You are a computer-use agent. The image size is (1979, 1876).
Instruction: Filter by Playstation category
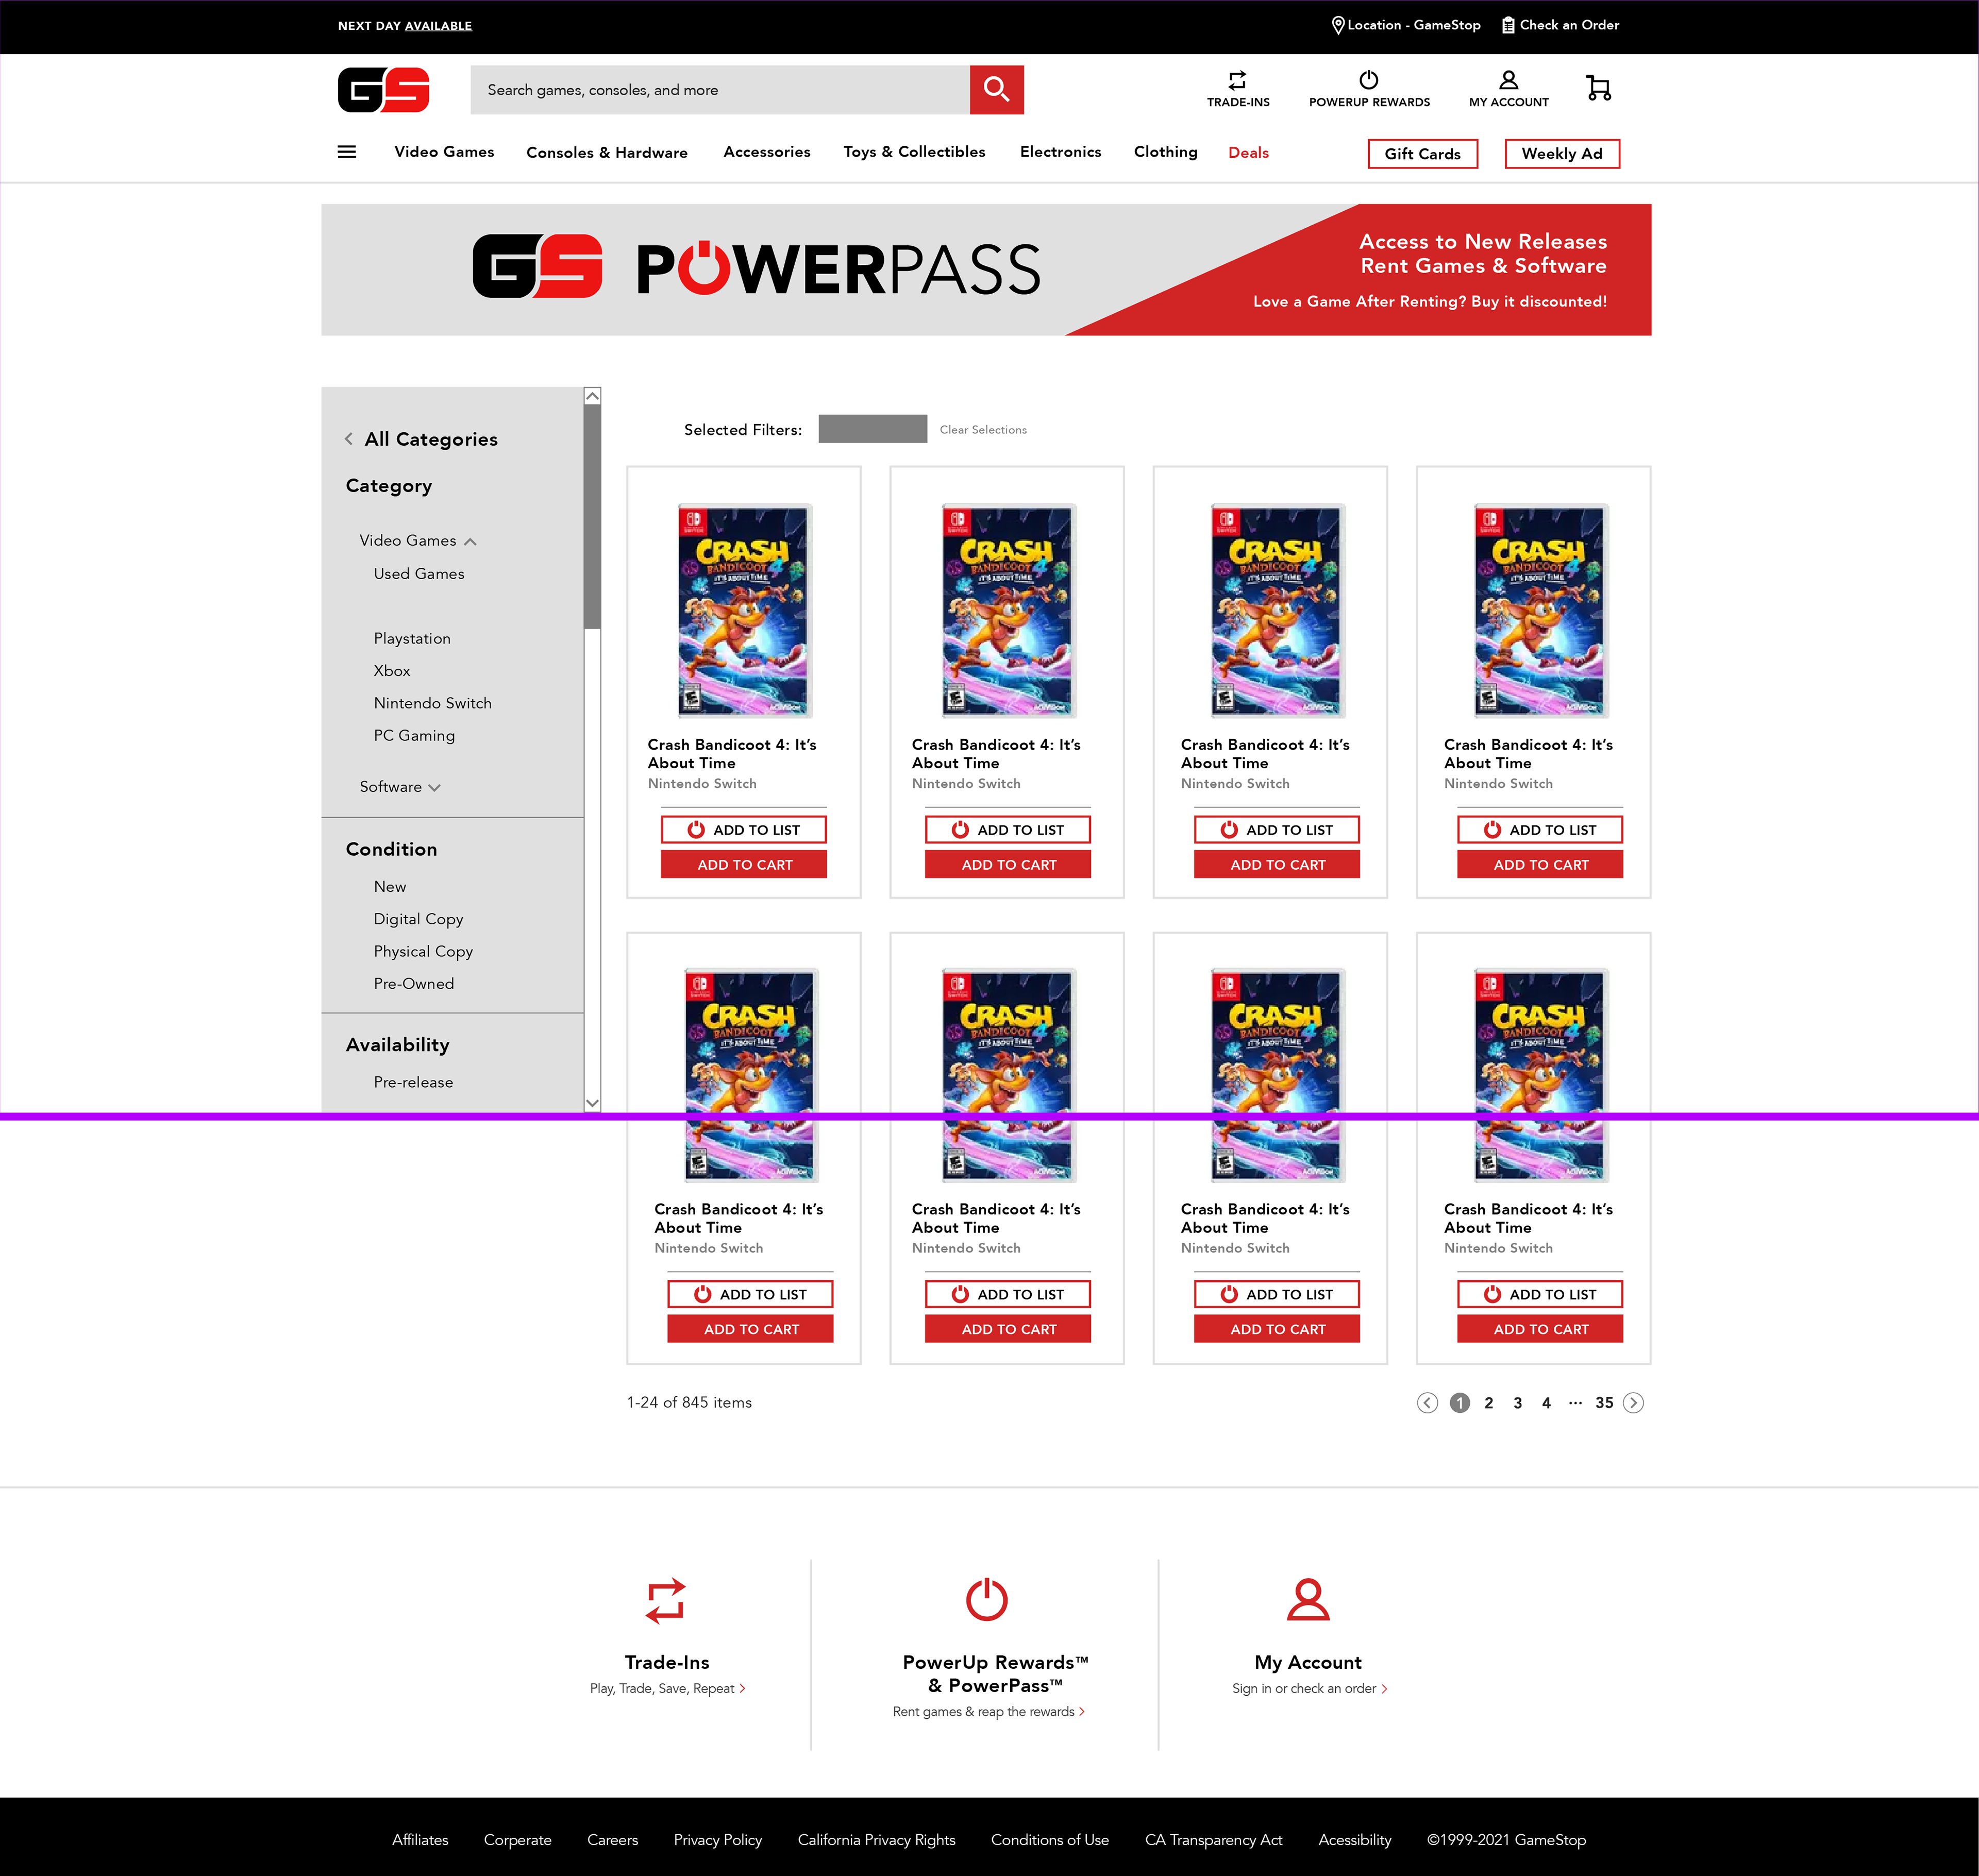(x=412, y=639)
